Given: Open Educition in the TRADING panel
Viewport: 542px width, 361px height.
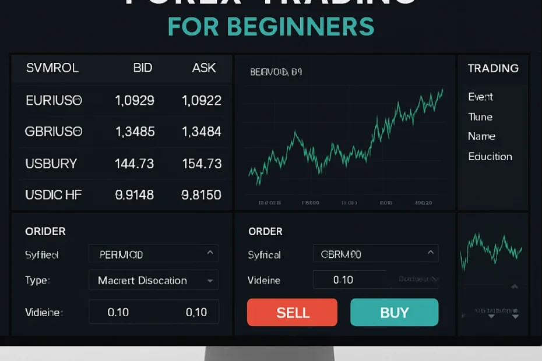Looking at the screenshot, I should (490, 157).
